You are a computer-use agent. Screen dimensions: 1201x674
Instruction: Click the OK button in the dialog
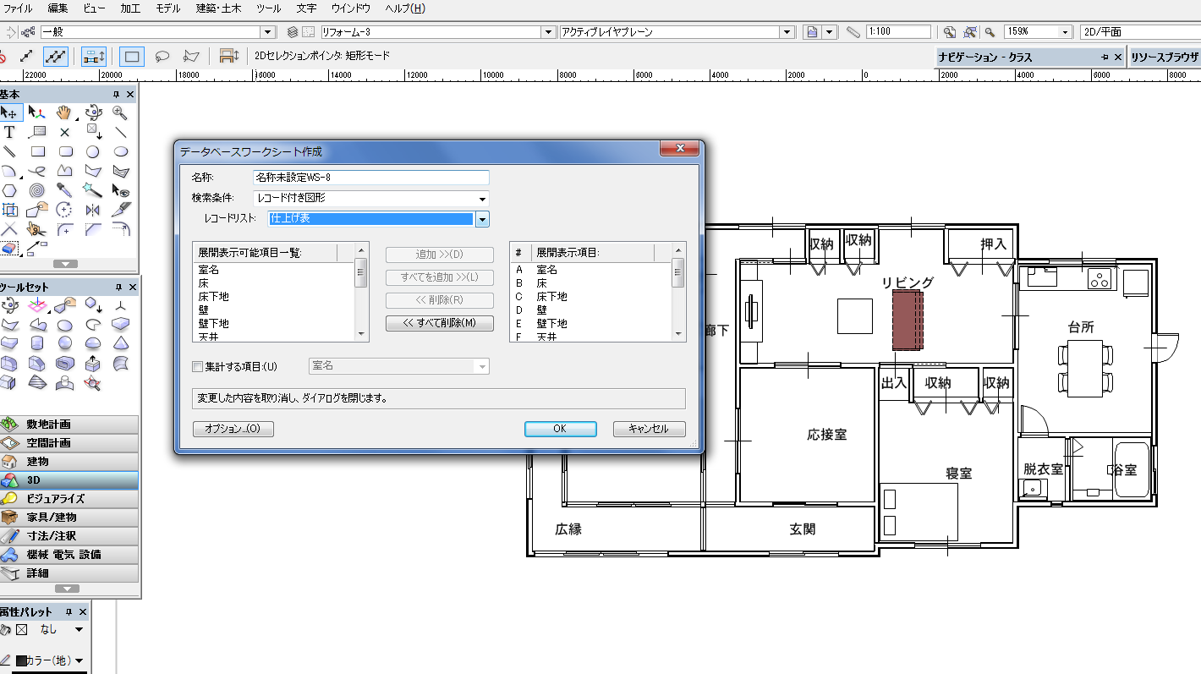pos(560,429)
